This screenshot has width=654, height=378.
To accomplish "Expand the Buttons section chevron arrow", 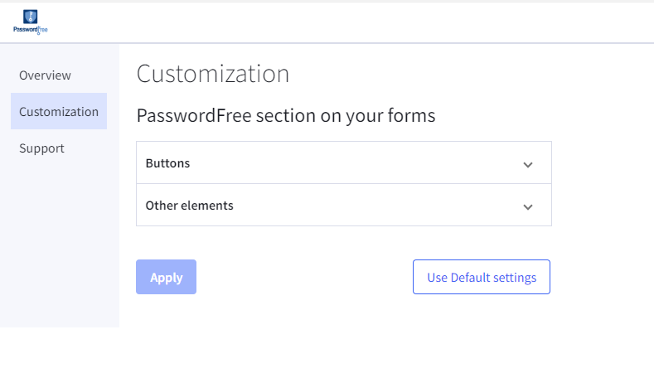I will click(x=528, y=164).
